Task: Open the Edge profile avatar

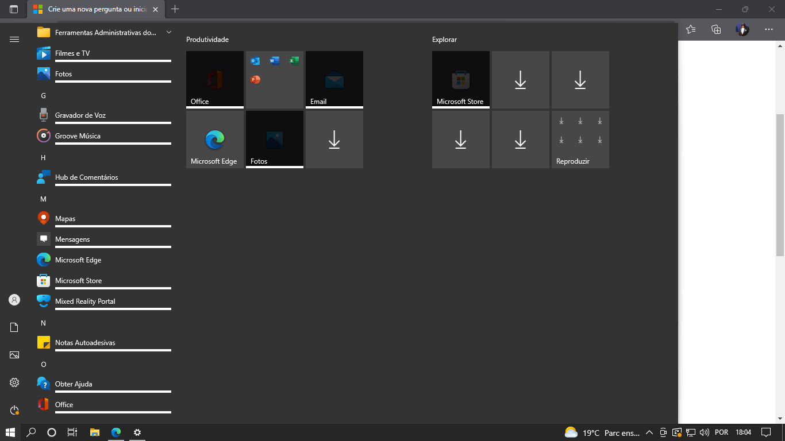Action: click(x=742, y=29)
